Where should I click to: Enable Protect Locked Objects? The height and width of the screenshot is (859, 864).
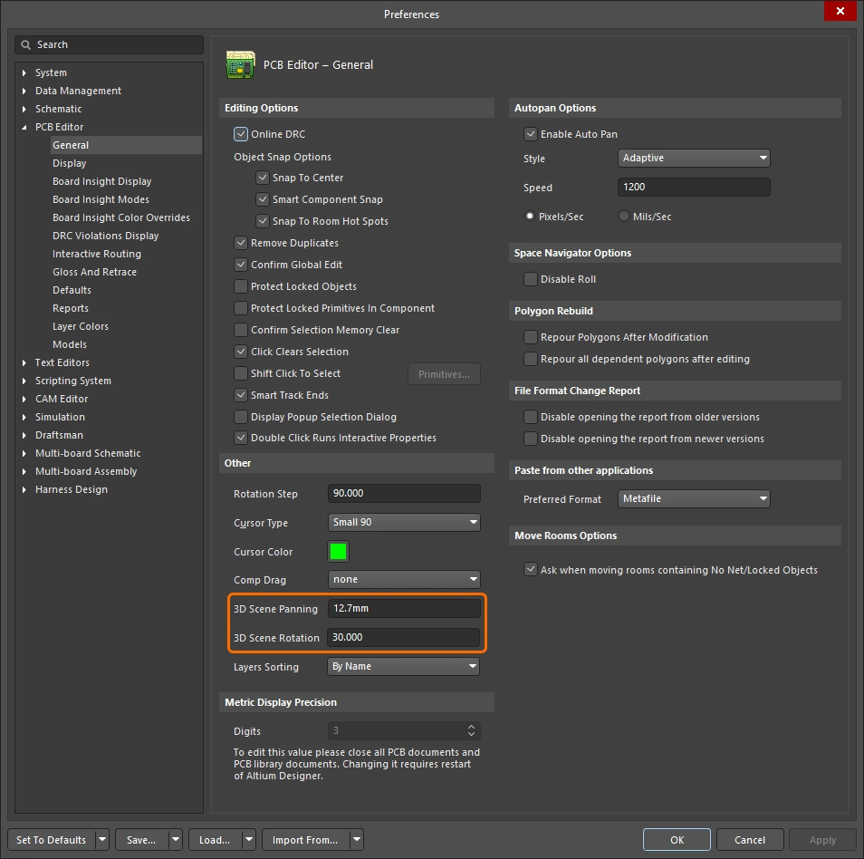click(x=241, y=286)
